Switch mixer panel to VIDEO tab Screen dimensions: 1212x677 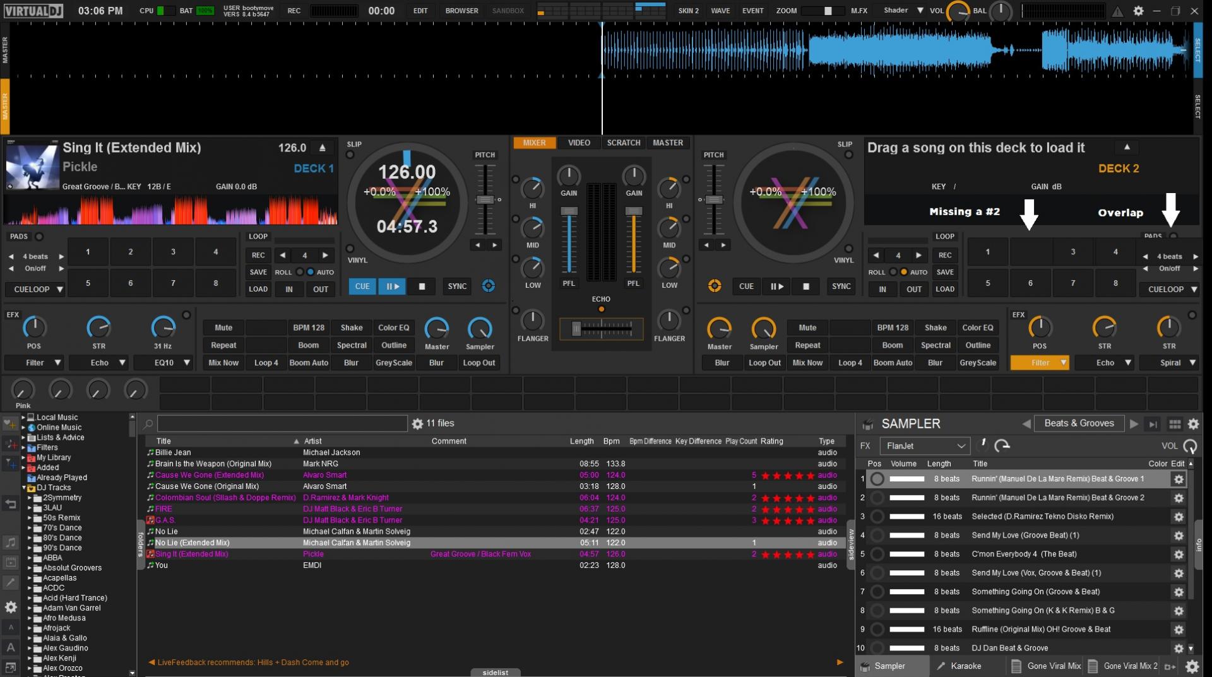(579, 143)
